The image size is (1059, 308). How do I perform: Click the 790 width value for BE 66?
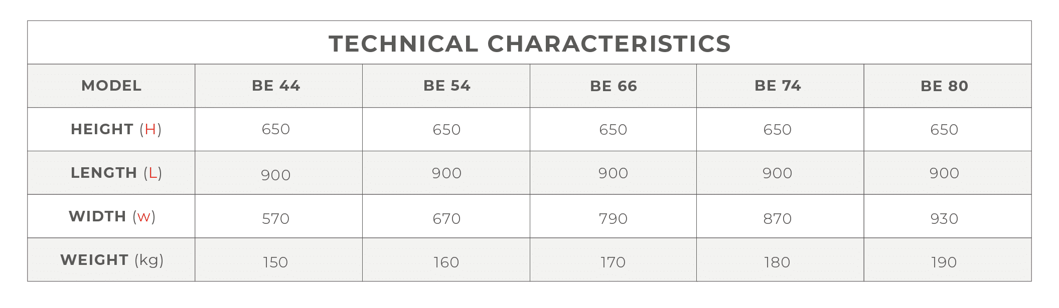click(613, 219)
